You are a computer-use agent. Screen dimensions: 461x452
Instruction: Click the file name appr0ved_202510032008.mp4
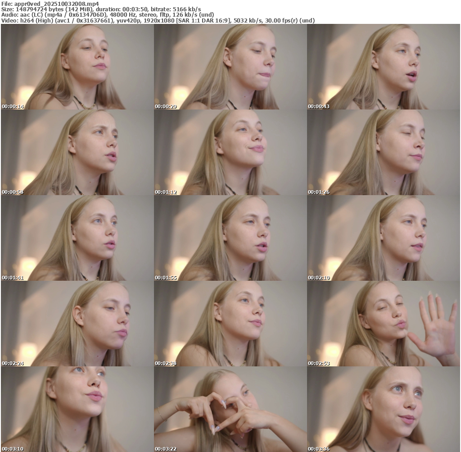coord(56,4)
